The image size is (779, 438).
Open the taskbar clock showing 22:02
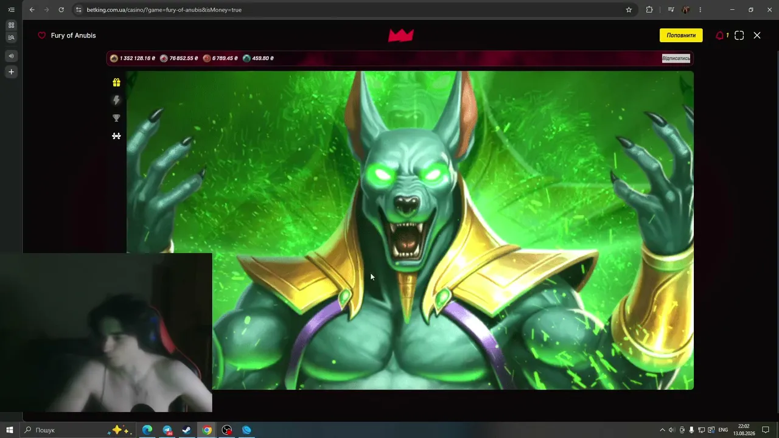[744, 430]
